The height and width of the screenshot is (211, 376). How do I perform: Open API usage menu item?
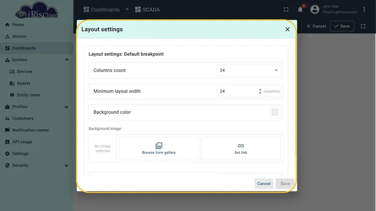pos(37,142)
